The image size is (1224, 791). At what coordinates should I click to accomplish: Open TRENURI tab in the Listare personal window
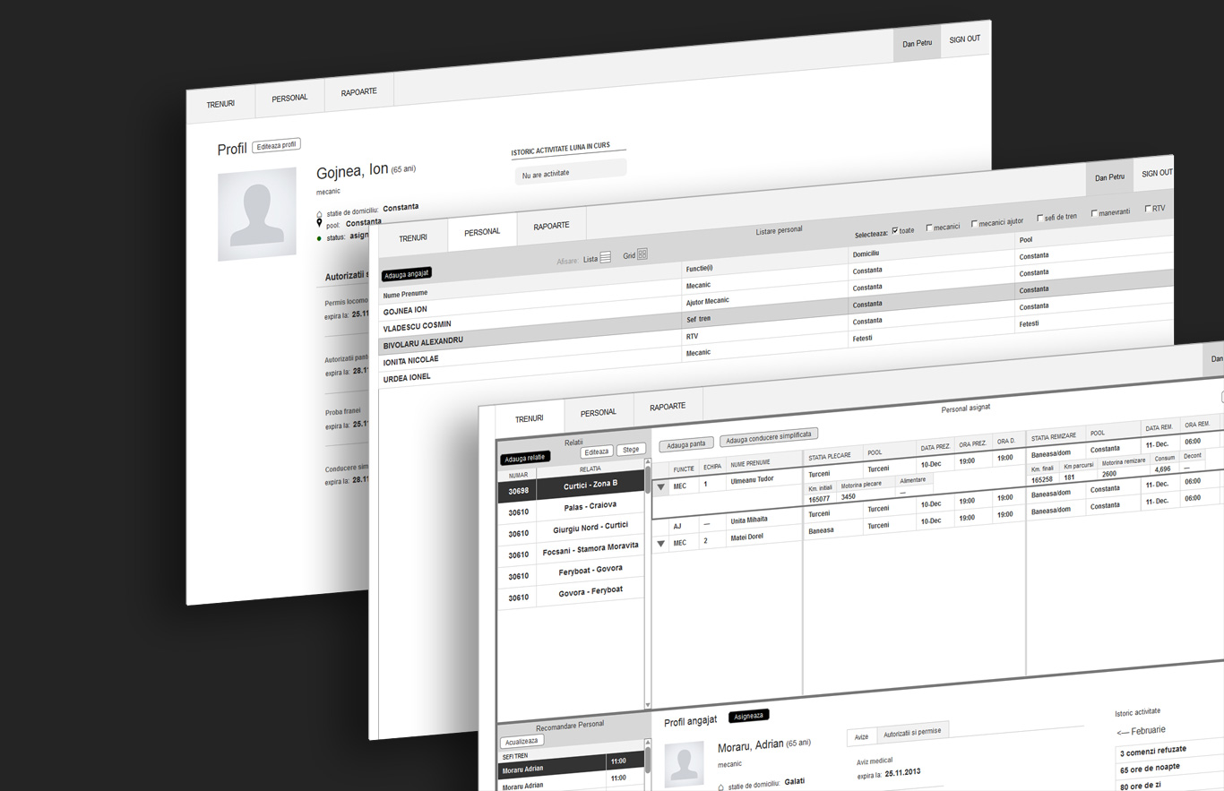tap(413, 237)
